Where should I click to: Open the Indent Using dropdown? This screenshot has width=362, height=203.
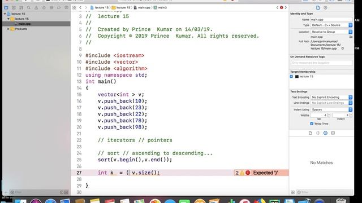(331, 109)
